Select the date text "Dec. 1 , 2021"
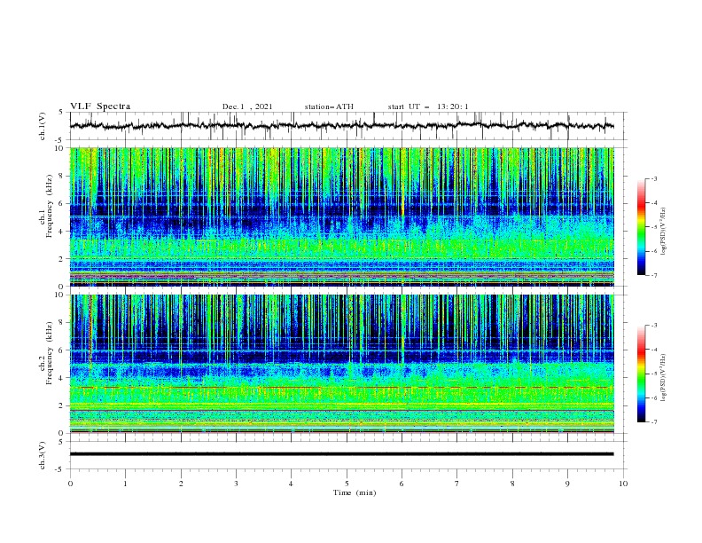 point(247,106)
